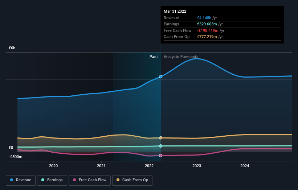Toggle the Cash From Op legend button

tap(132, 180)
